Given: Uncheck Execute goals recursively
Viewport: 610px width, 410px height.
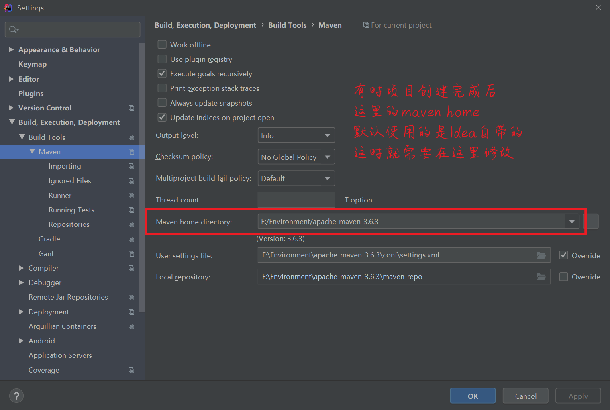Looking at the screenshot, I should [162, 73].
